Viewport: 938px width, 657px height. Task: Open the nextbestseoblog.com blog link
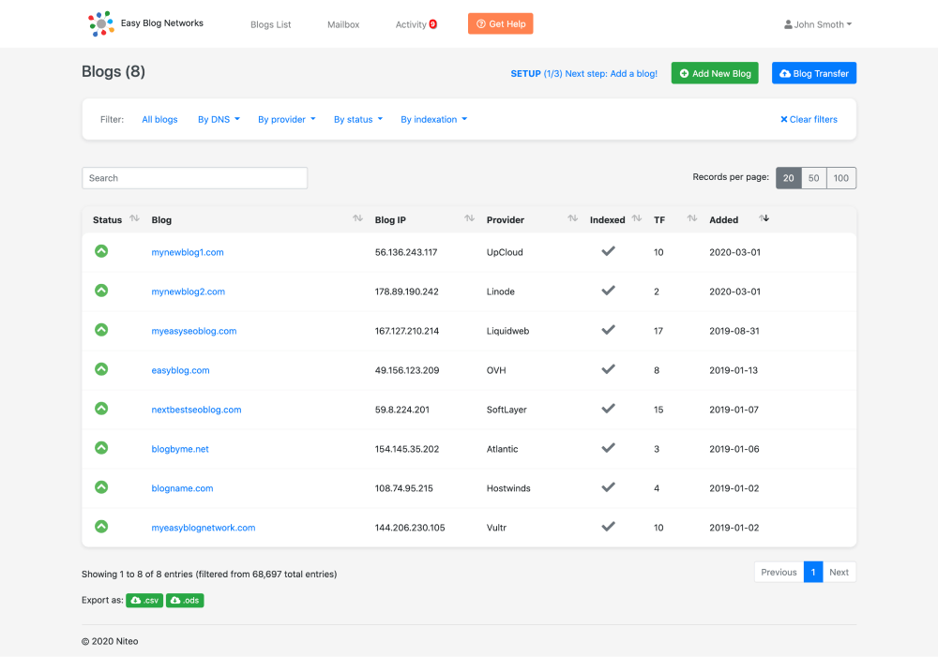pos(196,411)
